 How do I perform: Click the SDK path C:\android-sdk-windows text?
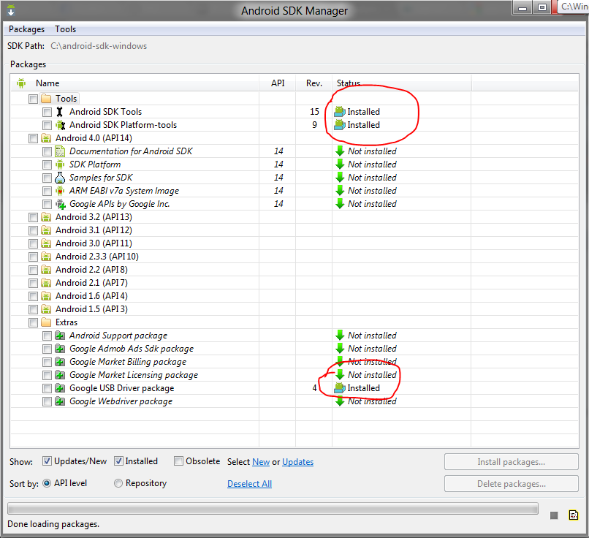(99, 46)
